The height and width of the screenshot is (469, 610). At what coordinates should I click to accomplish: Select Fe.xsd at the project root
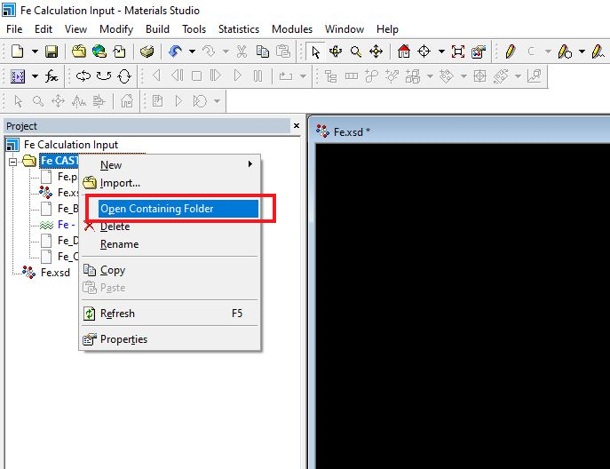(55, 273)
